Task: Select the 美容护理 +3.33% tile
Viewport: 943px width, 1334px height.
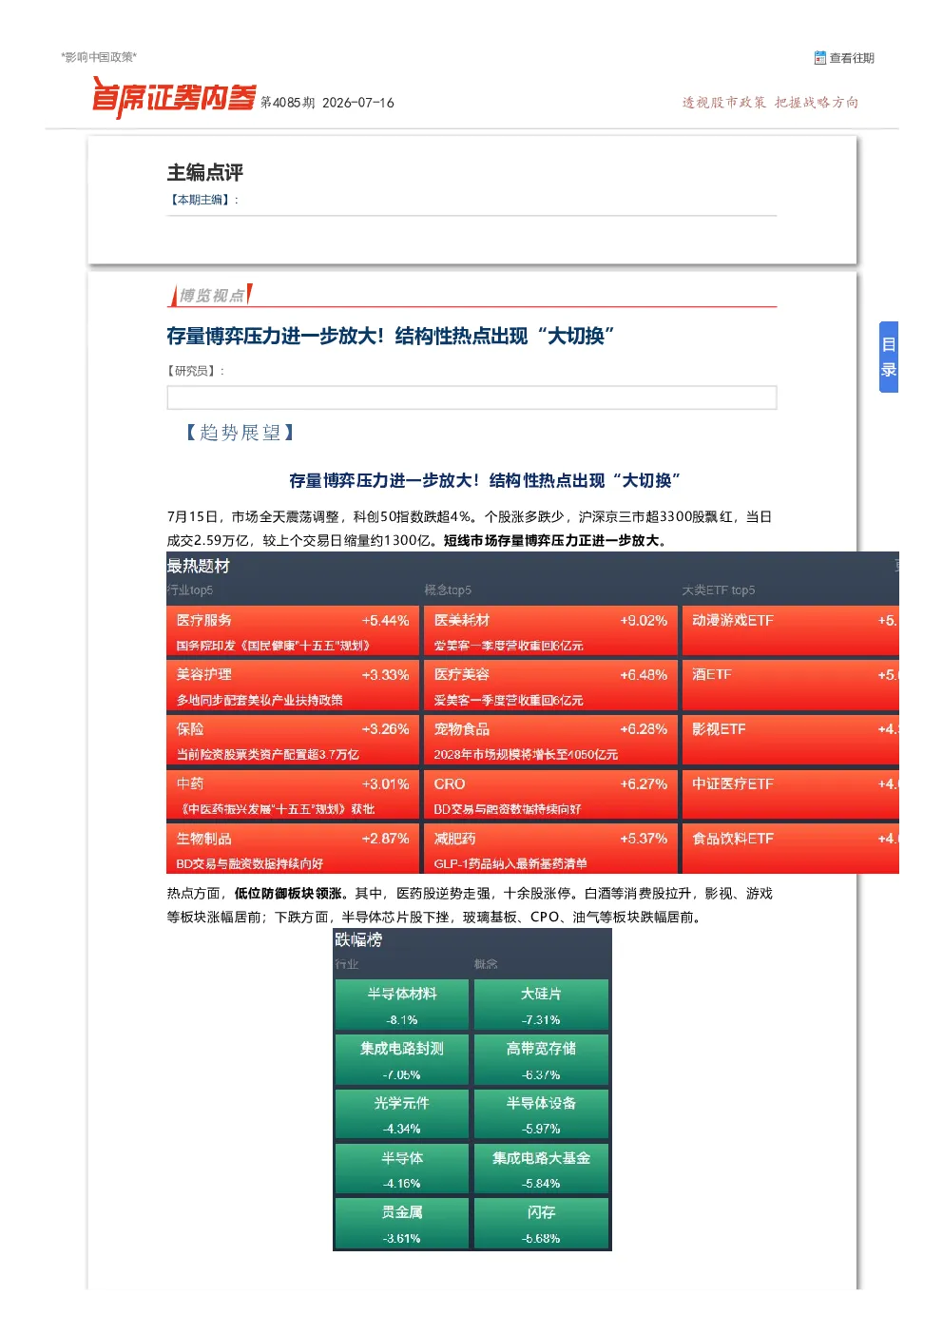Action: 293,686
